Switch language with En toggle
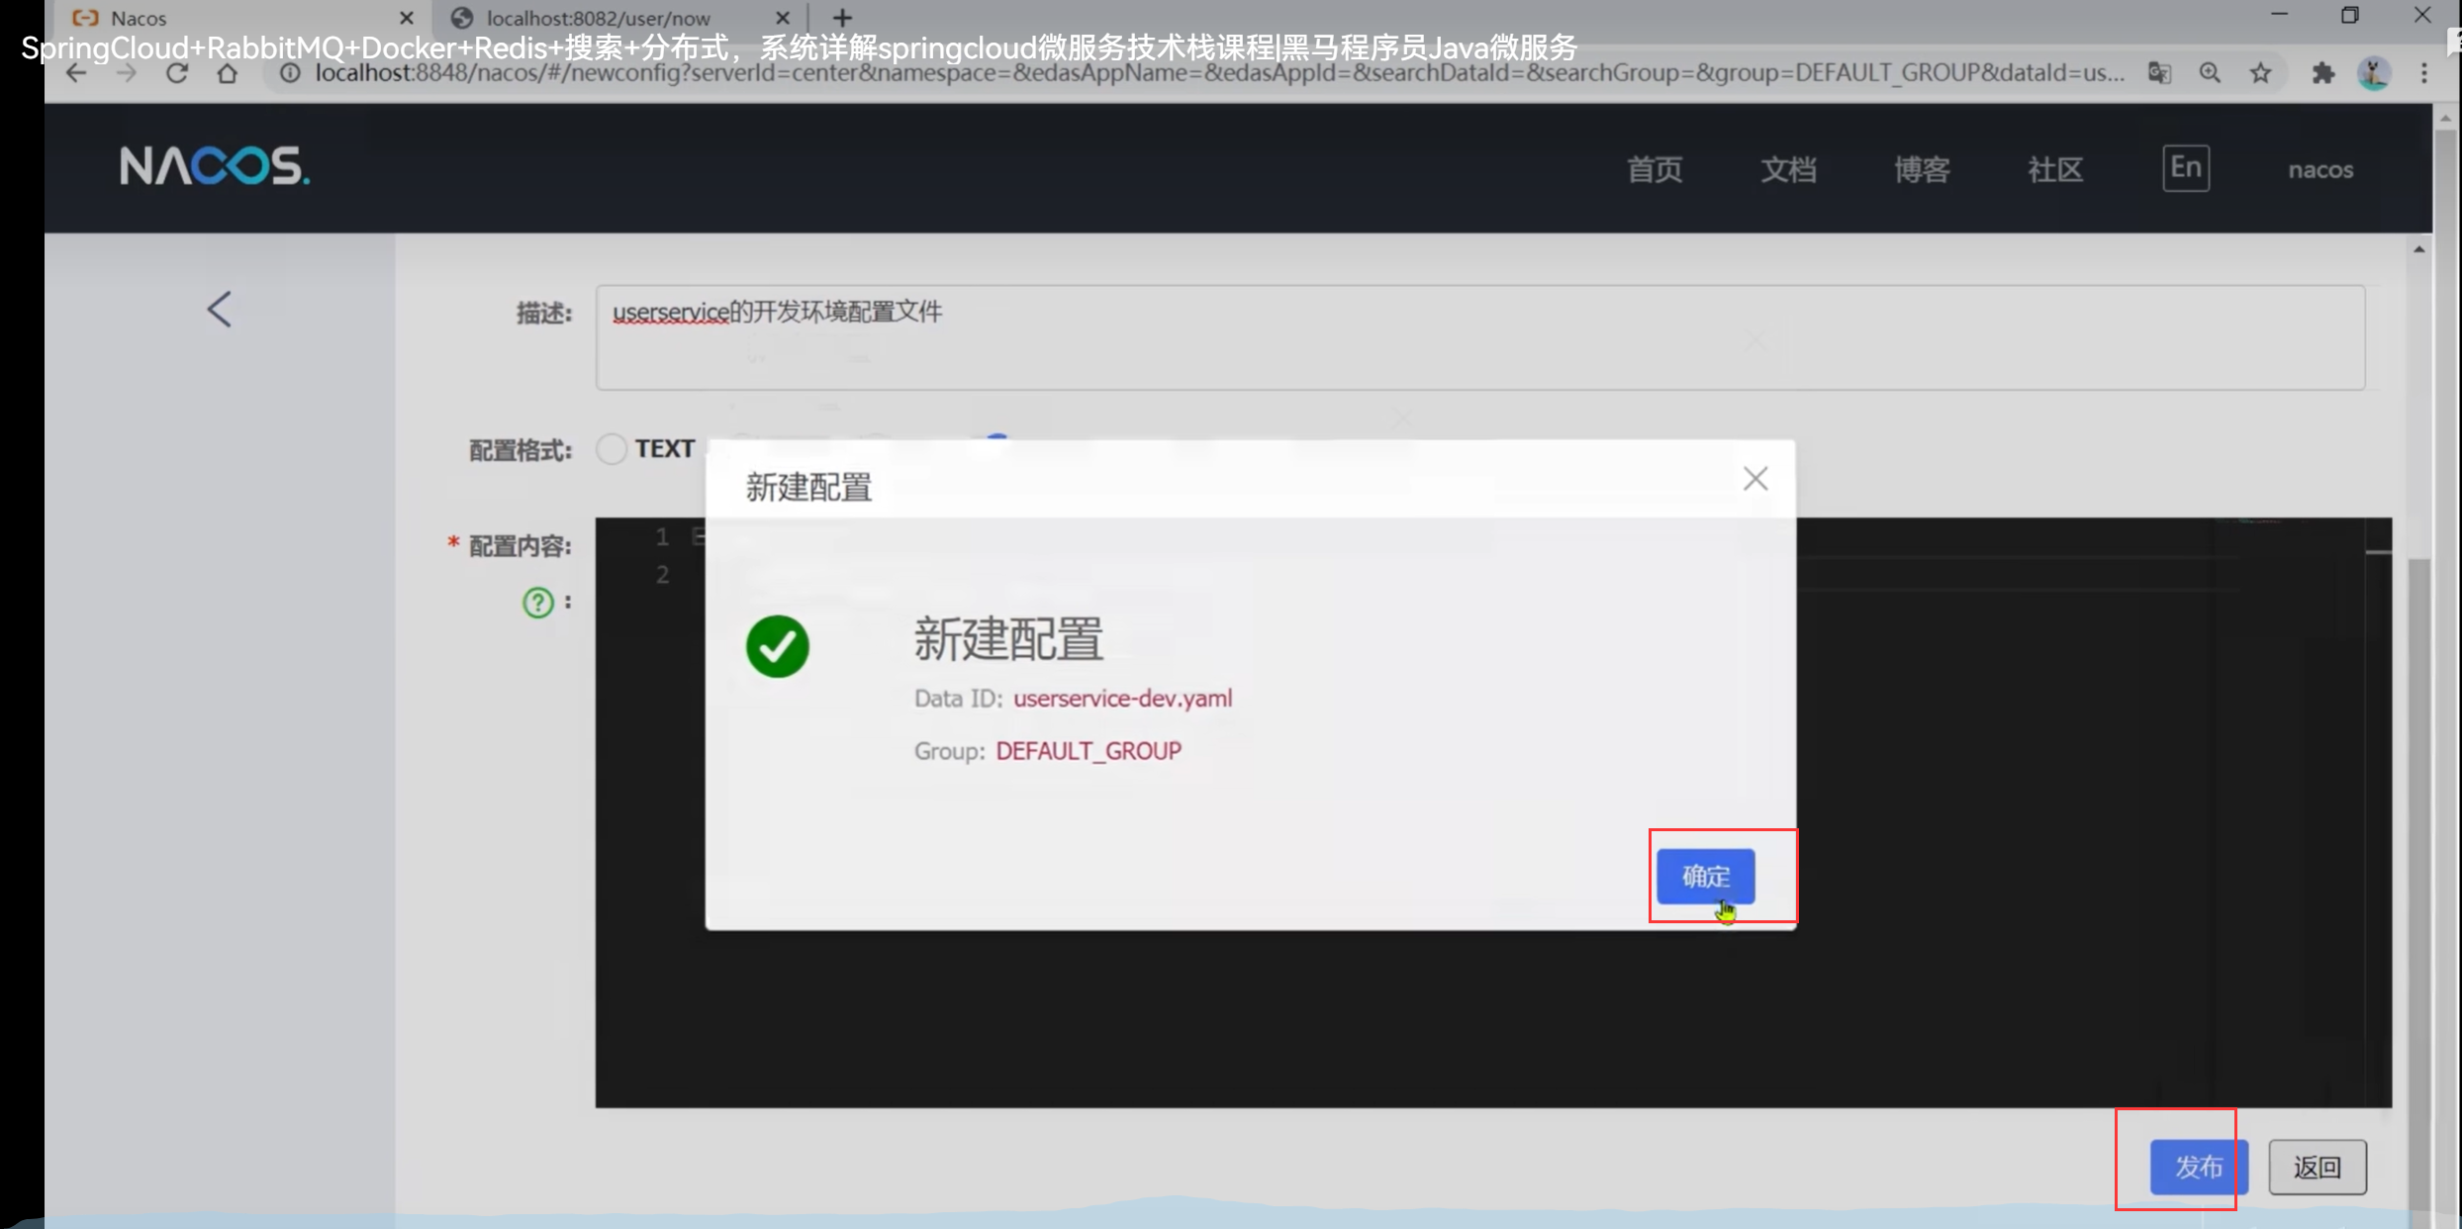 tap(2185, 168)
